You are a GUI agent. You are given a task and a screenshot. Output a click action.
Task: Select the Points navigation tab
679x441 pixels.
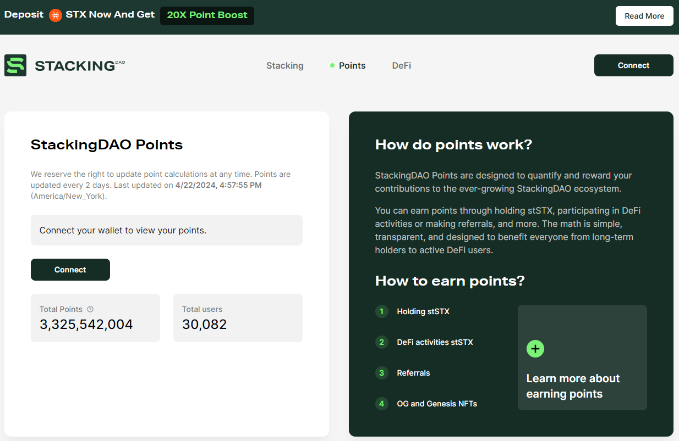coord(352,65)
